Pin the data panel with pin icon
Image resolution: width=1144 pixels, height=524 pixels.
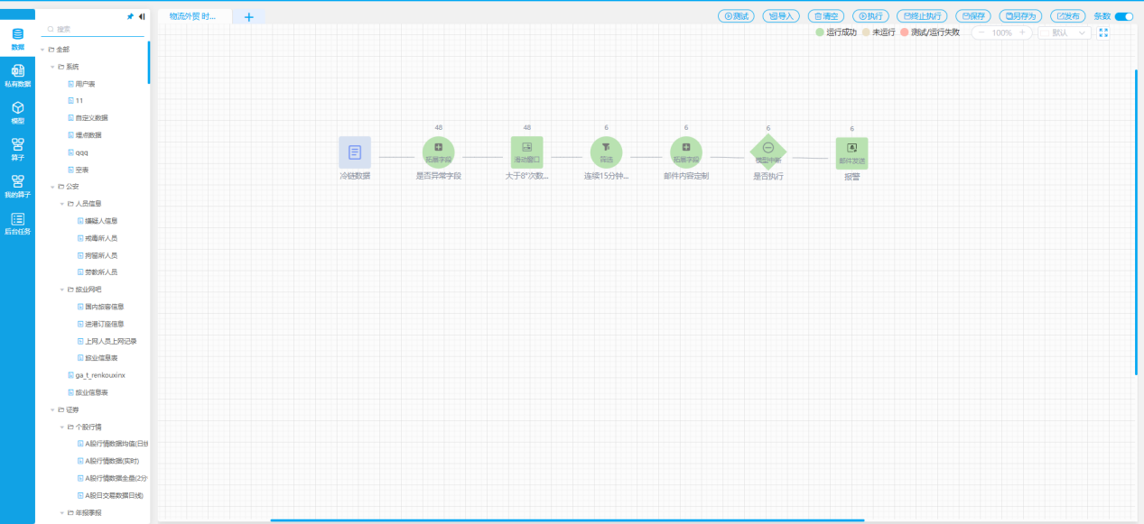click(130, 16)
